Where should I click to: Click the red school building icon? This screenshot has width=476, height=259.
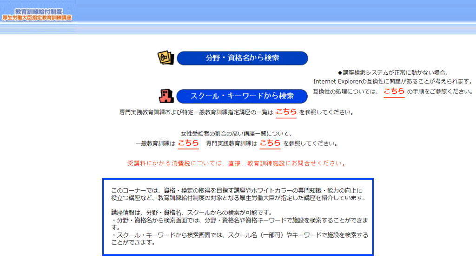(x=166, y=96)
